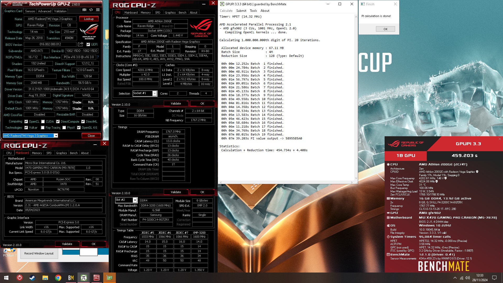Toggle the DirectML checkbox

tap(83, 122)
